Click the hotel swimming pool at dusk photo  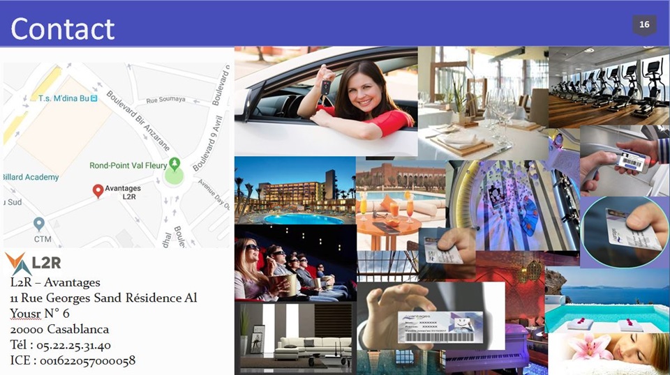(295, 190)
